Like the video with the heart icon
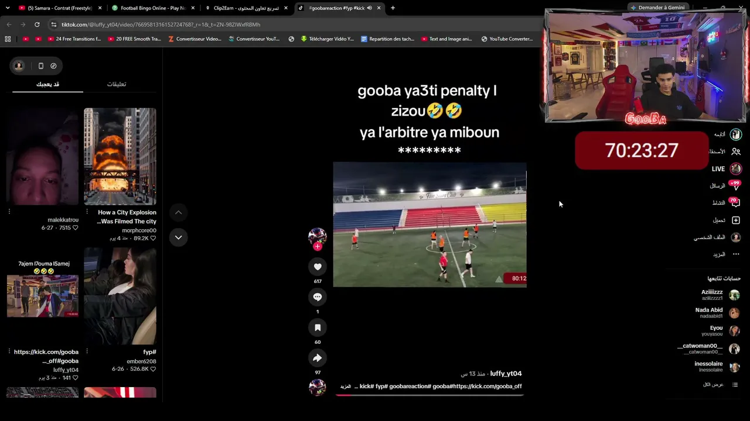 click(x=318, y=267)
